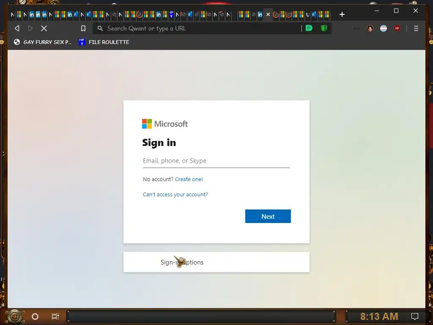Click the blue Next button
This screenshot has width=433, height=325.
[x=268, y=216]
